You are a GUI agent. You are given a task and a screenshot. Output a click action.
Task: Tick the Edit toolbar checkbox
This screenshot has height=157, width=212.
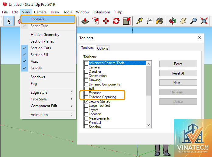coord(86,89)
